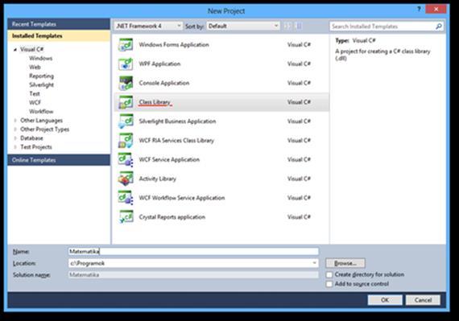Click the Windows Forms Application template icon

tap(126, 45)
